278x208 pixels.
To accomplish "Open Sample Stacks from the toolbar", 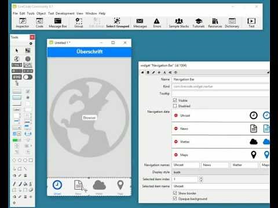I will [179, 23].
